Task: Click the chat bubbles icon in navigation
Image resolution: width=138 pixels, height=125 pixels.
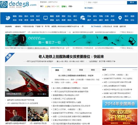Action: tap(83, 18)
